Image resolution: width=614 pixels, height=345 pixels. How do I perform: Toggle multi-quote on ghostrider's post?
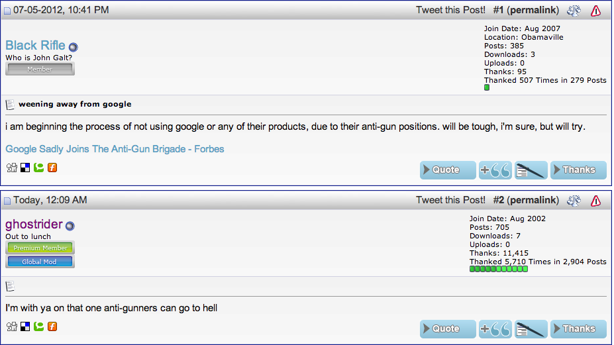495,328
